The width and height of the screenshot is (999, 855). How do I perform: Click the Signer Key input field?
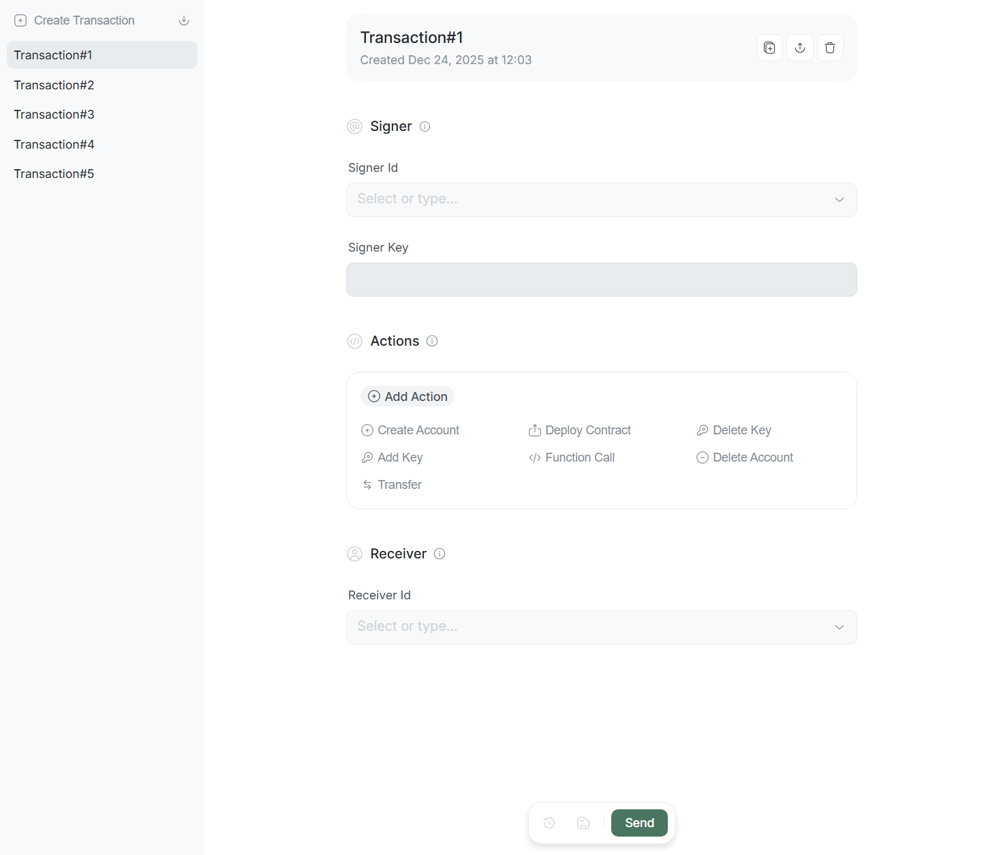tap(601, 280)
